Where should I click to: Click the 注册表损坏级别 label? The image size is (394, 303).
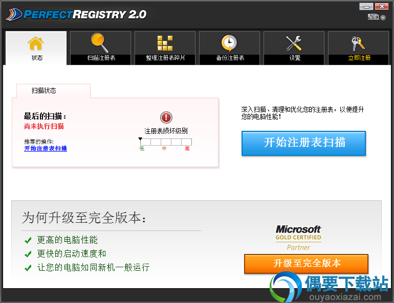[166, 131]
